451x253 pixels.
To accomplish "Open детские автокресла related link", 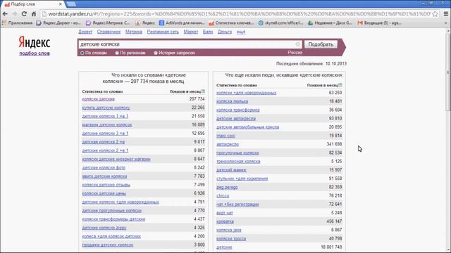I will (x=236, y=119).
